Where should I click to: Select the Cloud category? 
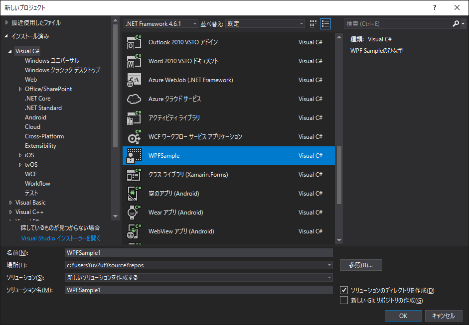32,126
